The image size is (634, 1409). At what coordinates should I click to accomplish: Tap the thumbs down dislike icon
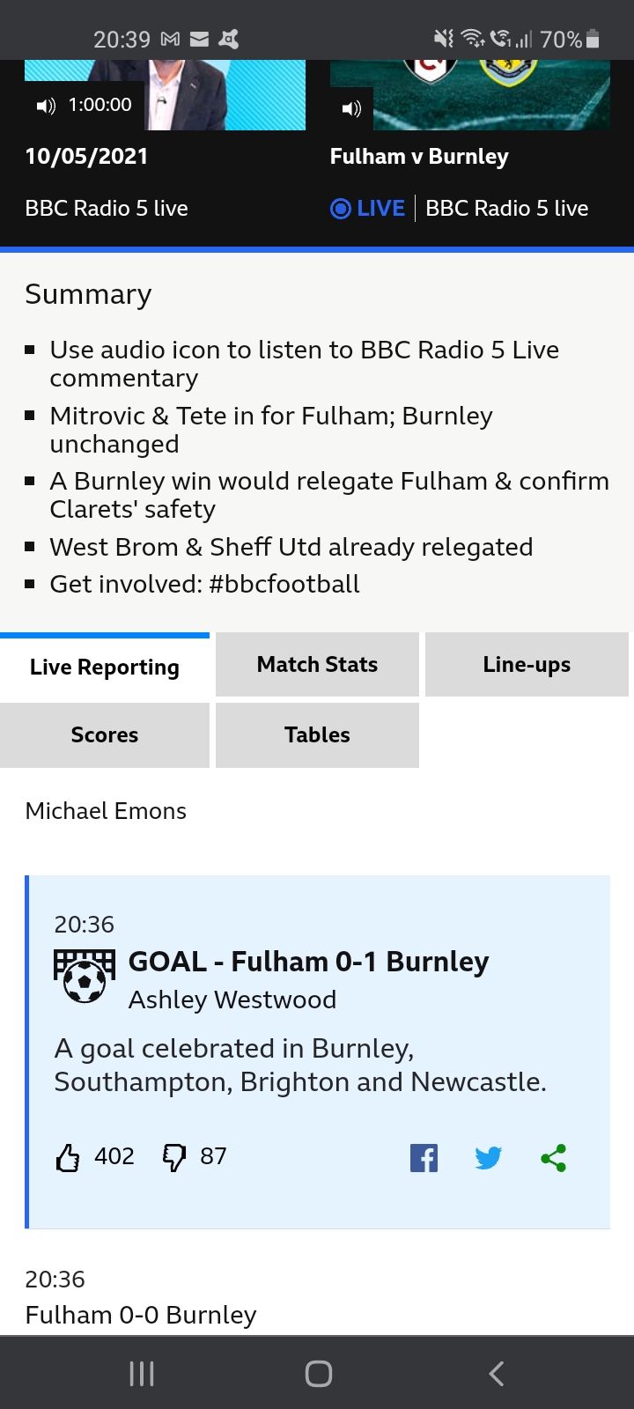pos(174,1157)
